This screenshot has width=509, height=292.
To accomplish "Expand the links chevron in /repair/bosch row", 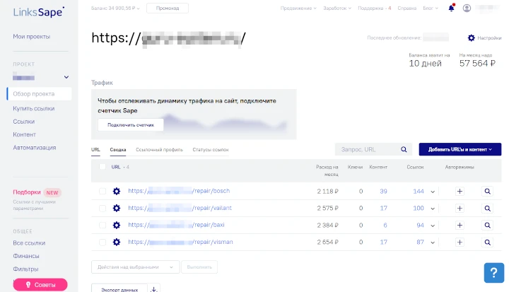I will 433,192.
